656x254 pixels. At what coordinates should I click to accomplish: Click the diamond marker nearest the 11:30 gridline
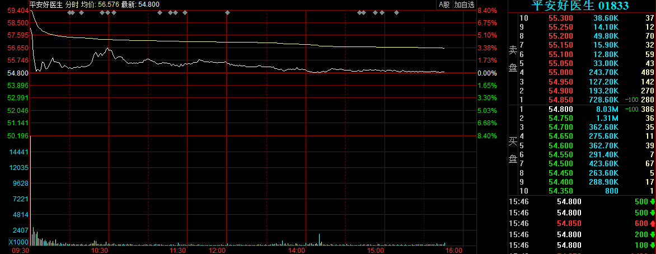pyautogui.click(x=185, y=12)
